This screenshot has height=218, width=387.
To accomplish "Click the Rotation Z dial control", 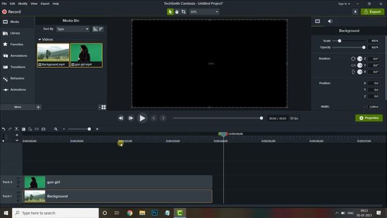I will 360,59.
